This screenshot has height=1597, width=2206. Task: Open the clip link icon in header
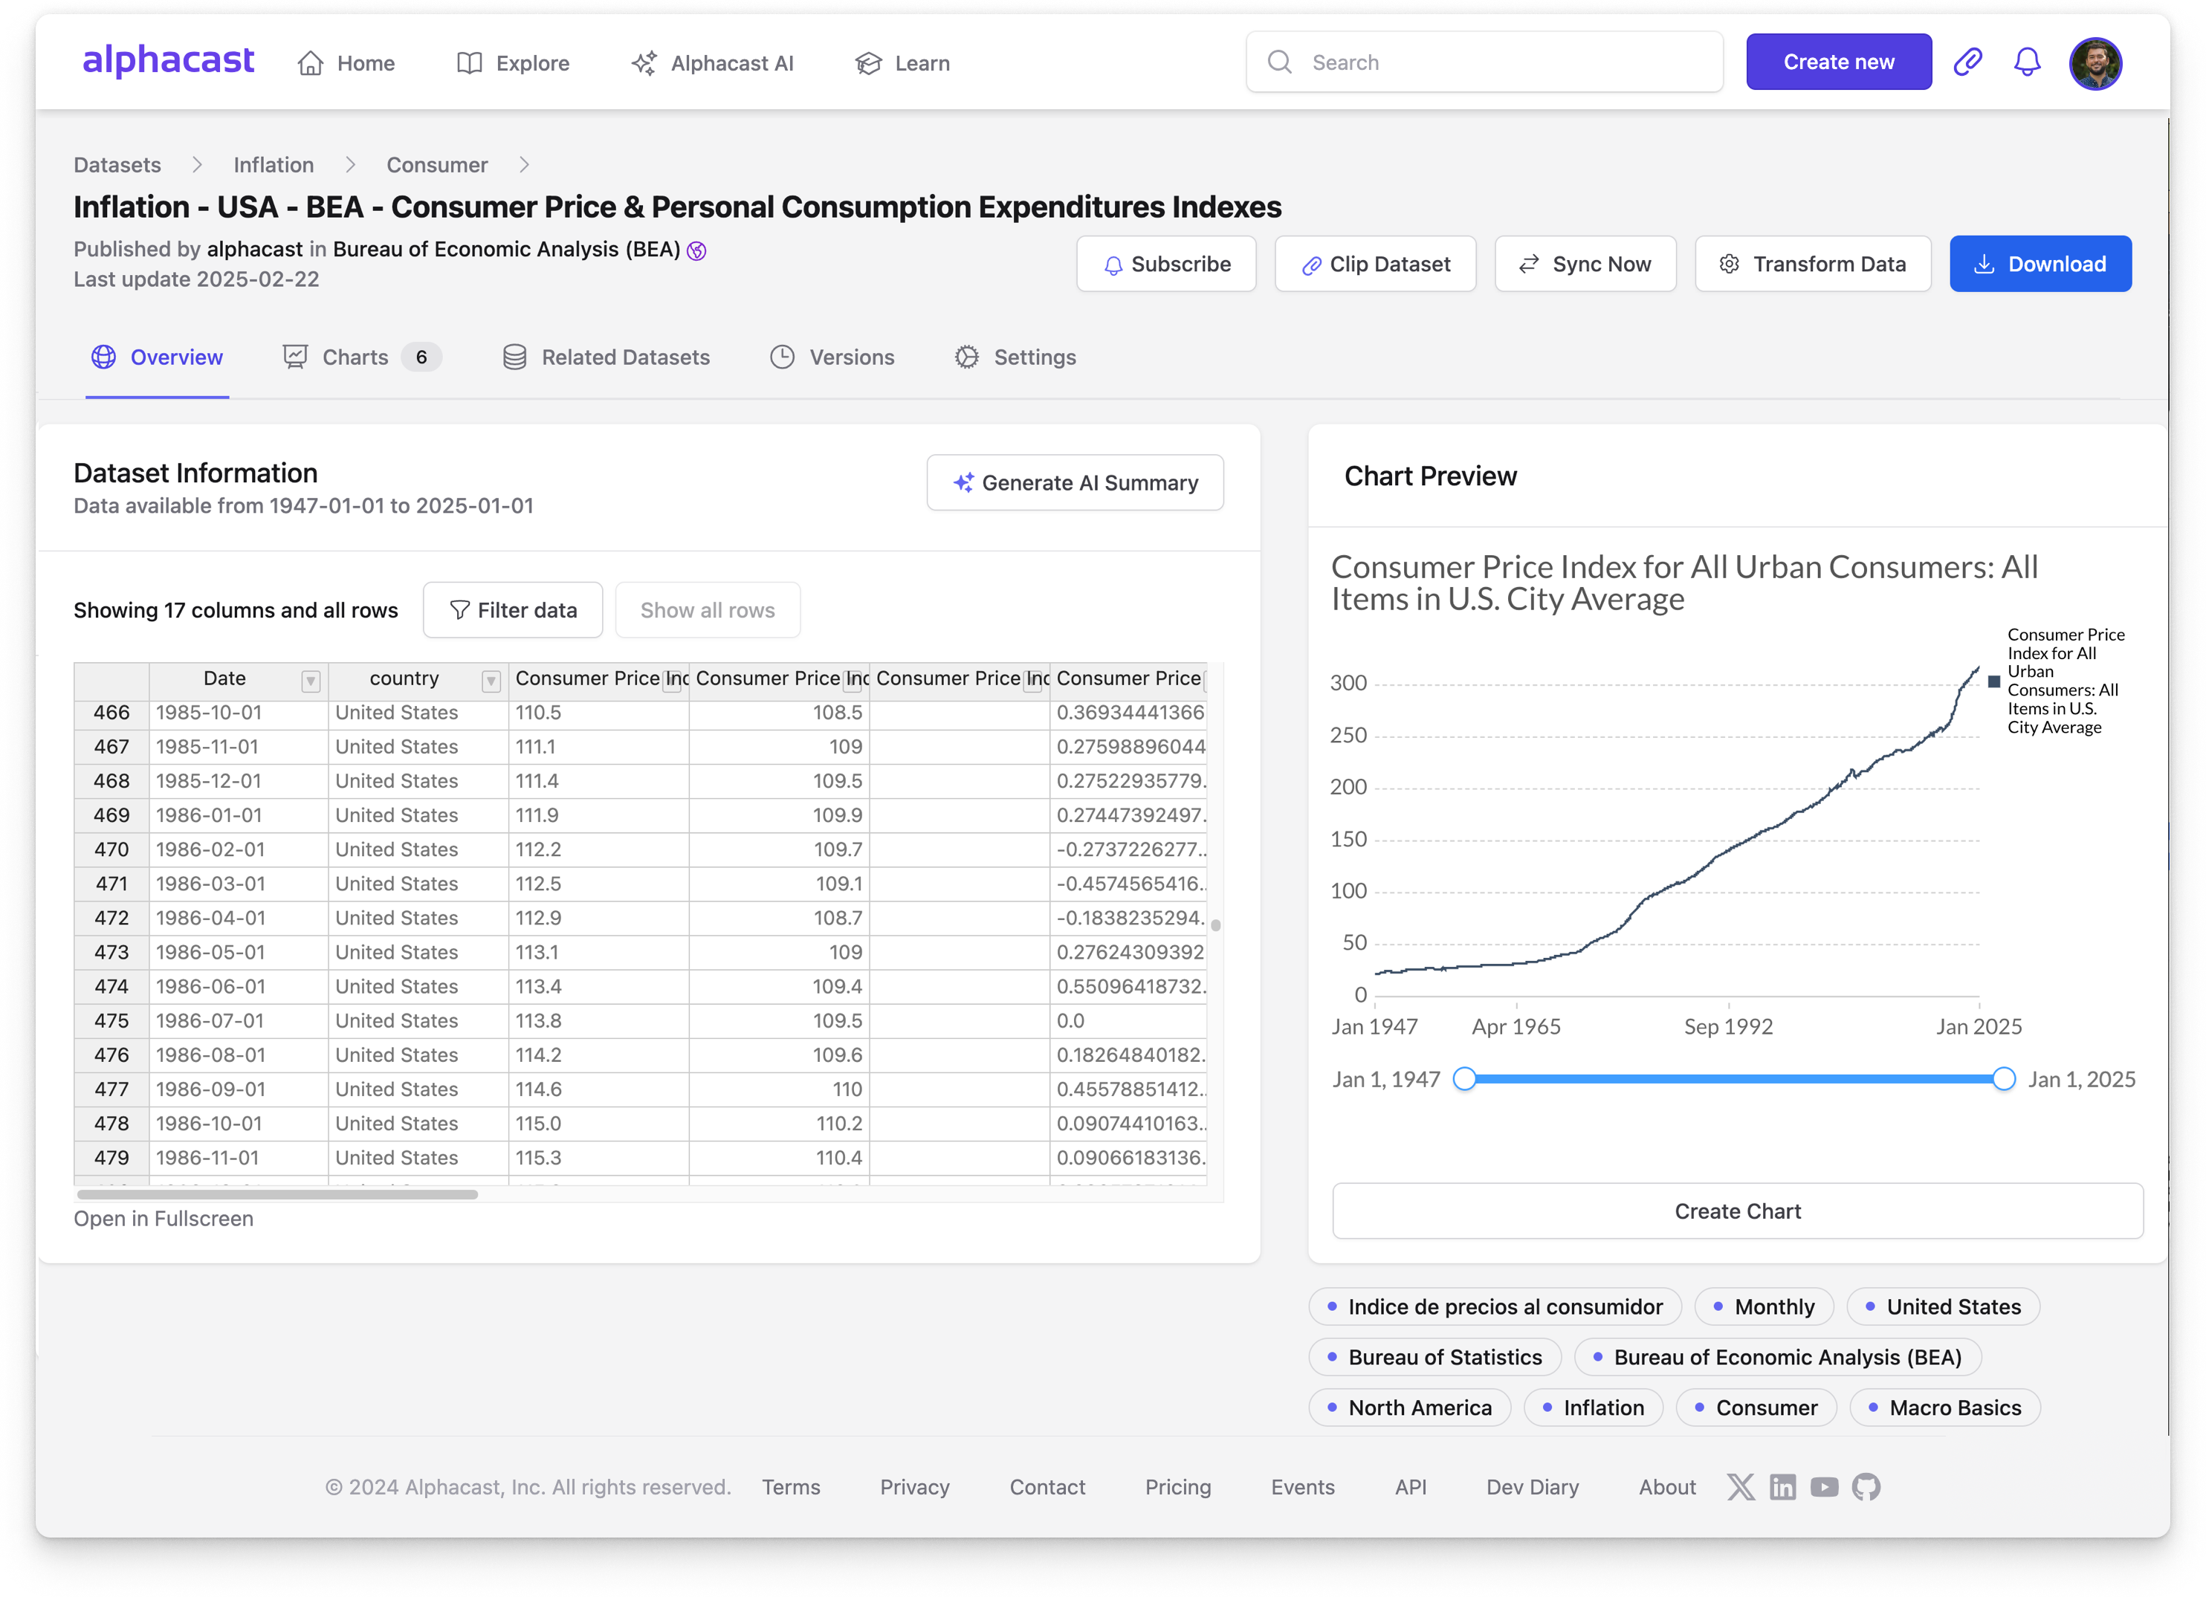[x=1967, y=62]
